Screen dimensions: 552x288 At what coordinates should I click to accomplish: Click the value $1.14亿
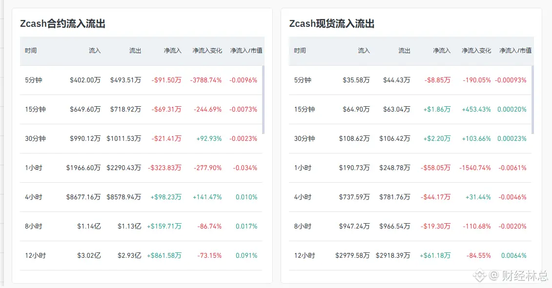tap(89, 226)
